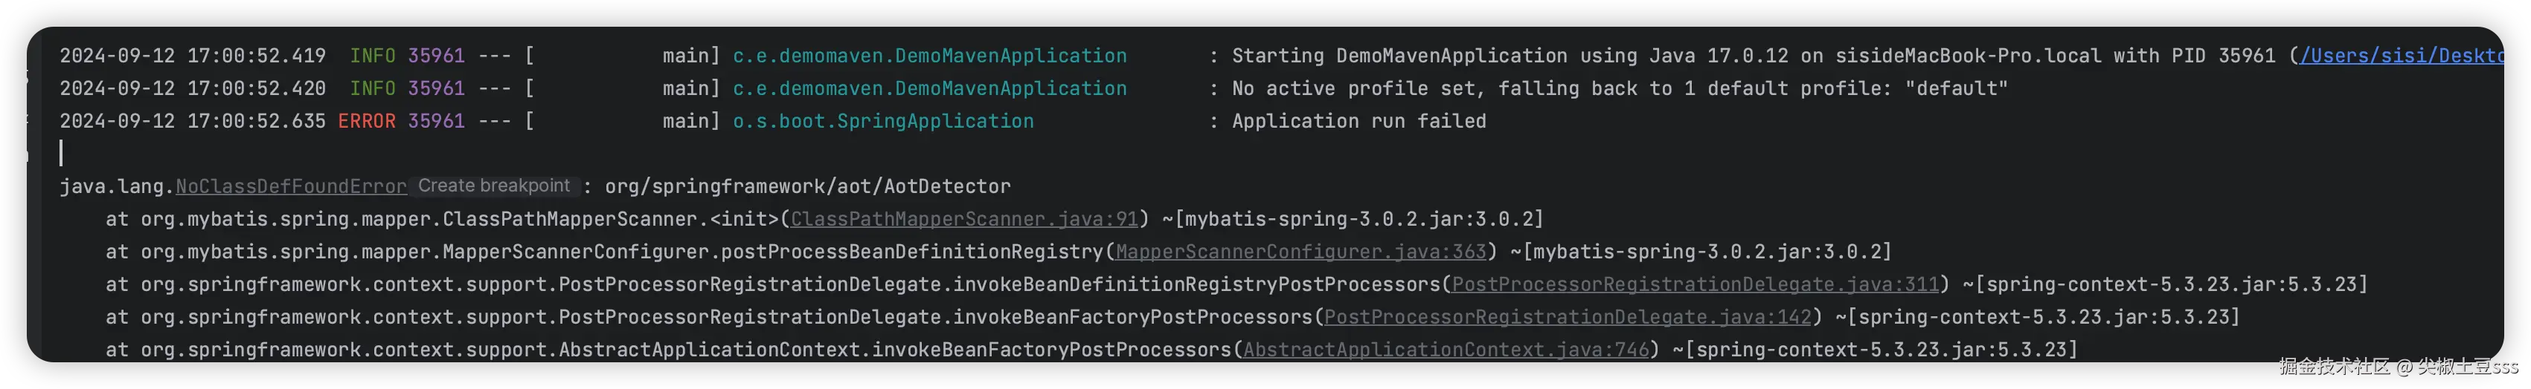Screen dimensions: 2531x389
Task: Click the NoClassDefFoundError exception link
Action: (x=291, y=186)
